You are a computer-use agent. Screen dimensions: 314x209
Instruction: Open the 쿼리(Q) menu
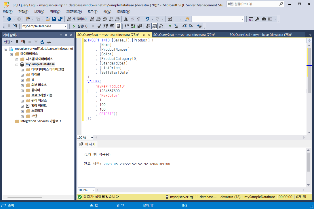[55, 12]
